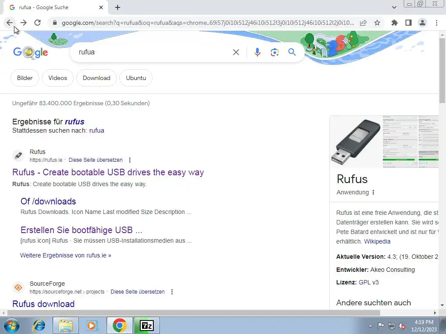Viewport: 446px width, 334px height.
Task: Click the scroll down arrow
Action: click(442, 305)
